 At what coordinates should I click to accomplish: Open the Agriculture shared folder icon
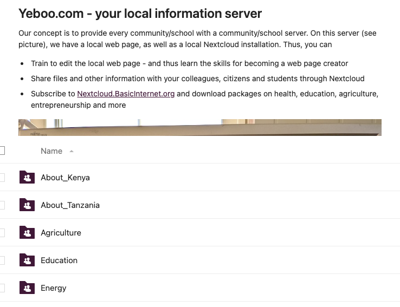pyautogui.click(x=27, y=232)
